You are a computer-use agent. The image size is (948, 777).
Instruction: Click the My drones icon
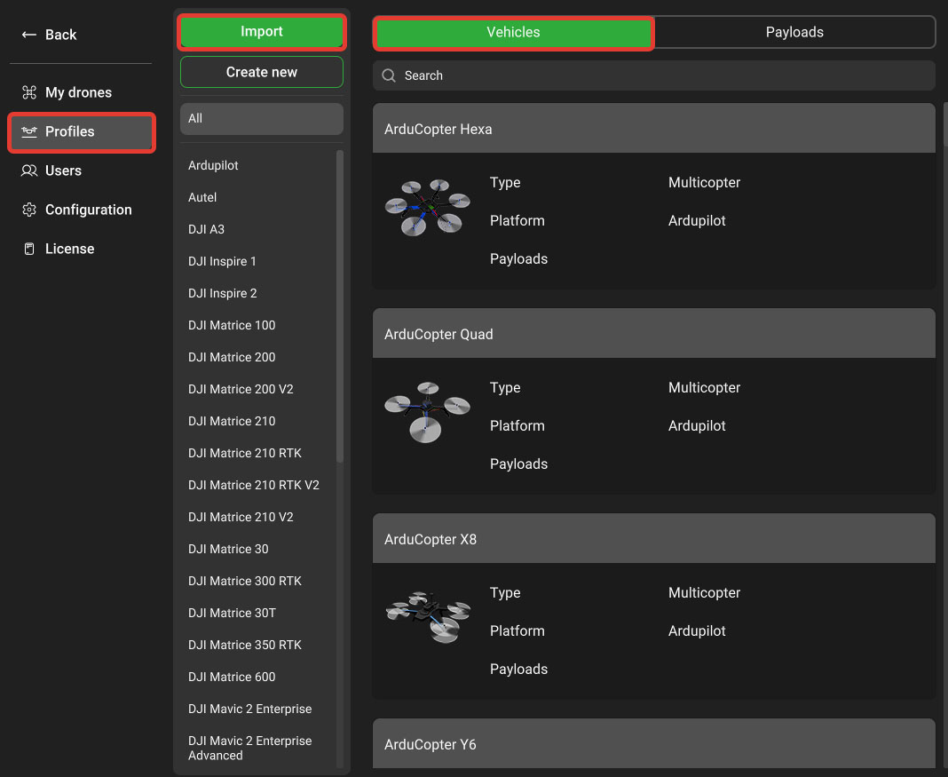coord(29,92)
